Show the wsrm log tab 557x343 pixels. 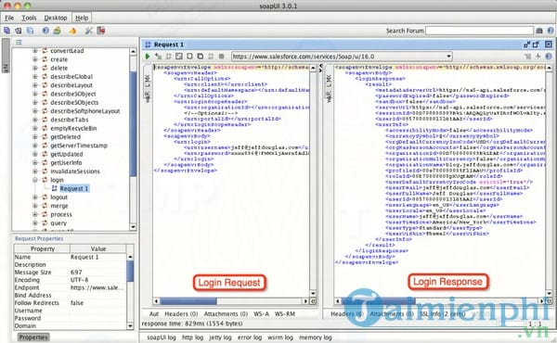coord(280,337)
